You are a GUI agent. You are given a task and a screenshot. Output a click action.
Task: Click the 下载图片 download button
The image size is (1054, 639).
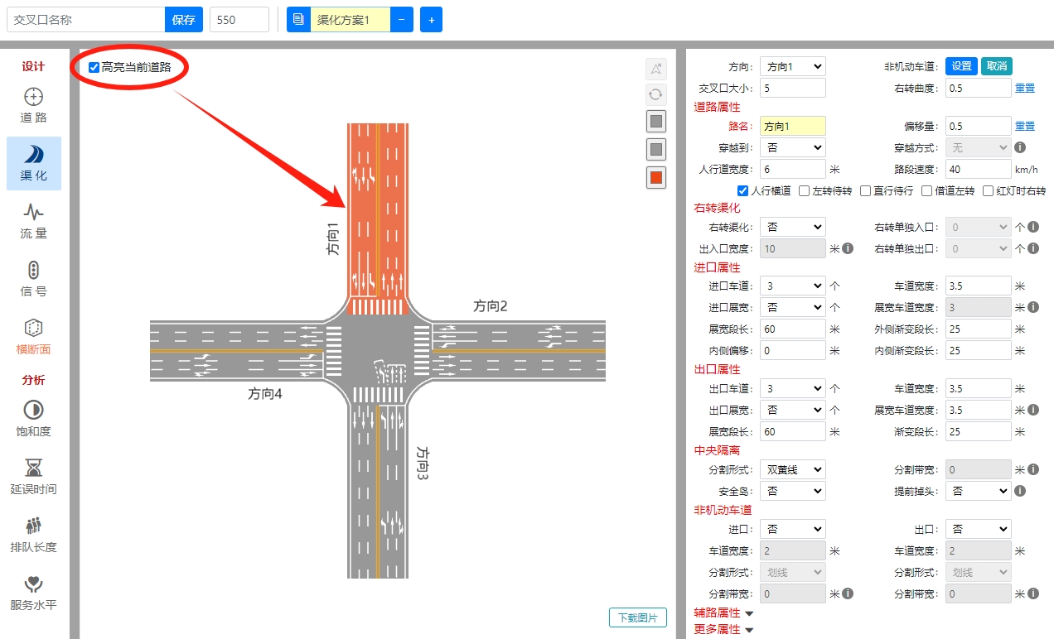pyautogui.click(x=638, y=617)
